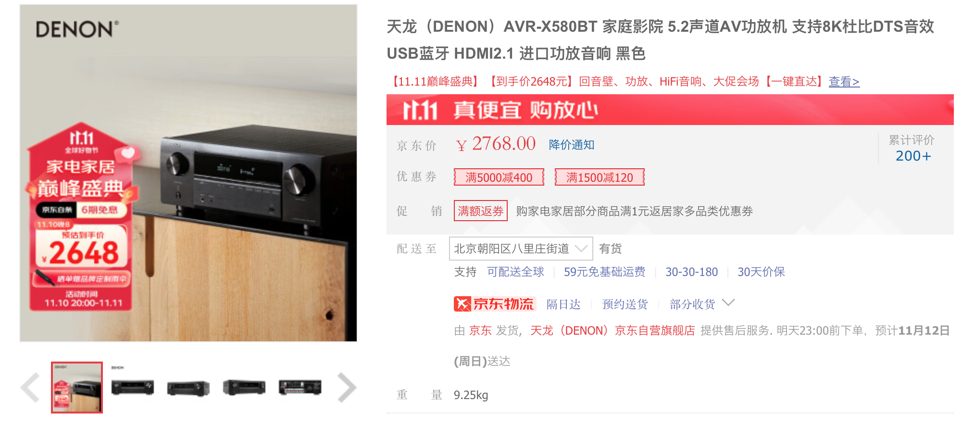The width and height of the screenshot is (975, 426).
Task: Claim the 满1500减120 coupon
Action: click(600, 177)
